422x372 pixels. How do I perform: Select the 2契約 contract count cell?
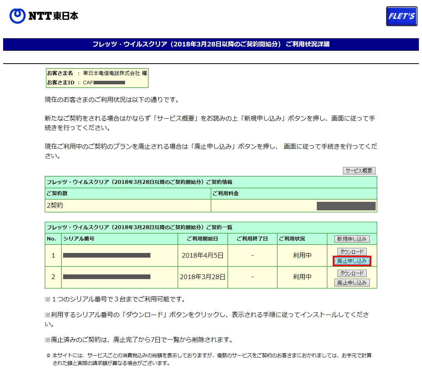click(55, 205)
